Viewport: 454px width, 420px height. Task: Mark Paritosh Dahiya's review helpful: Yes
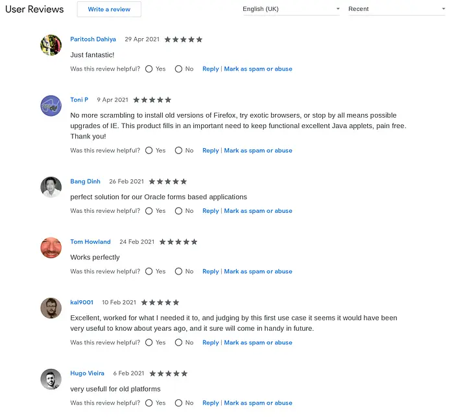[x=149, y=69]
